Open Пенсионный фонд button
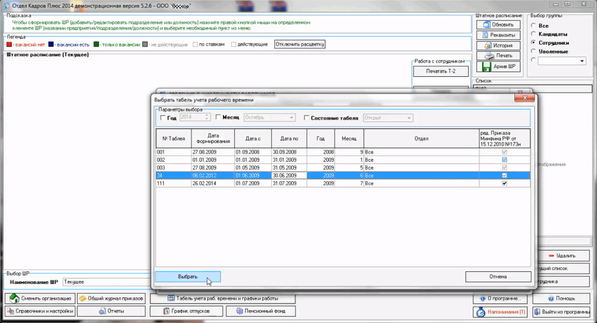597x323 pixels. tap(261, 311)
